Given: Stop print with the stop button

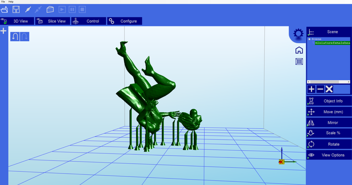Looking at the screenshot, I should pos(82,10).
